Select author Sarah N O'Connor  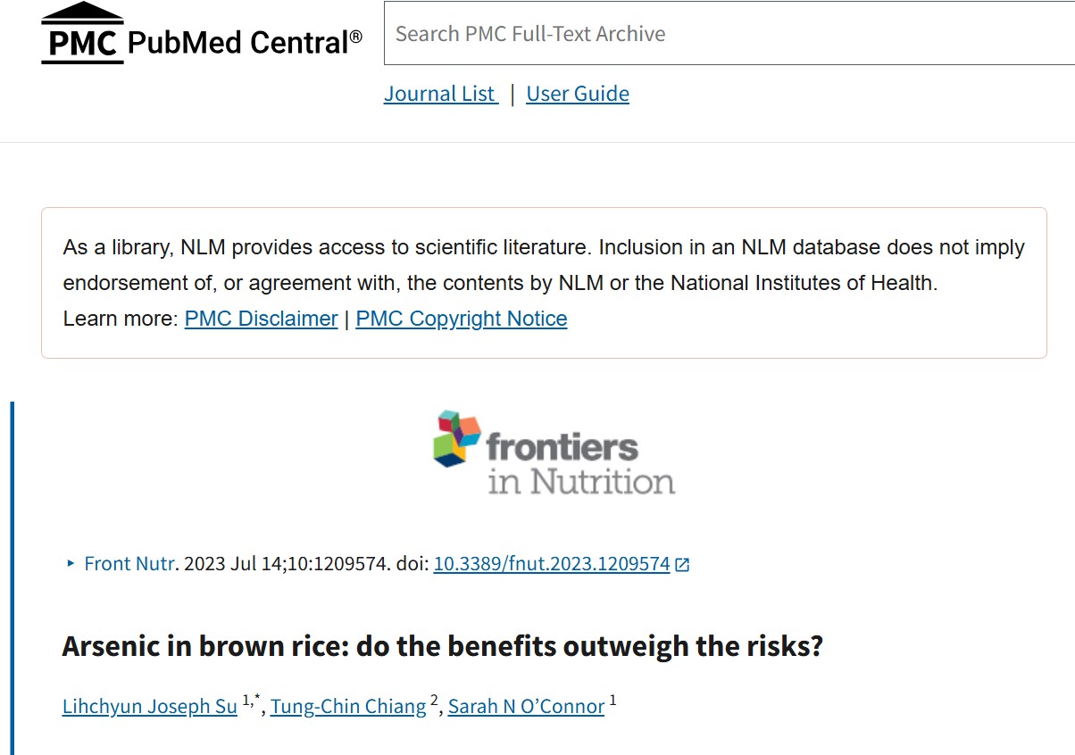coord(526,706)
